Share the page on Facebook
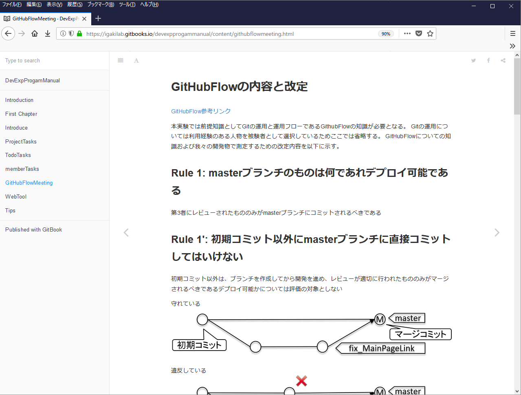 point(488,60)
